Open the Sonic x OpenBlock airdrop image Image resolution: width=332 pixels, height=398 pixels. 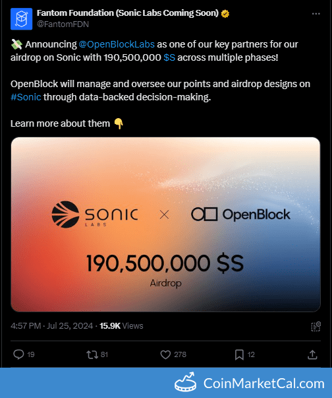tap(165, 224)
